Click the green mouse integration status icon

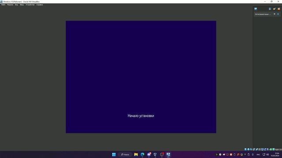[x=271, y=149]
